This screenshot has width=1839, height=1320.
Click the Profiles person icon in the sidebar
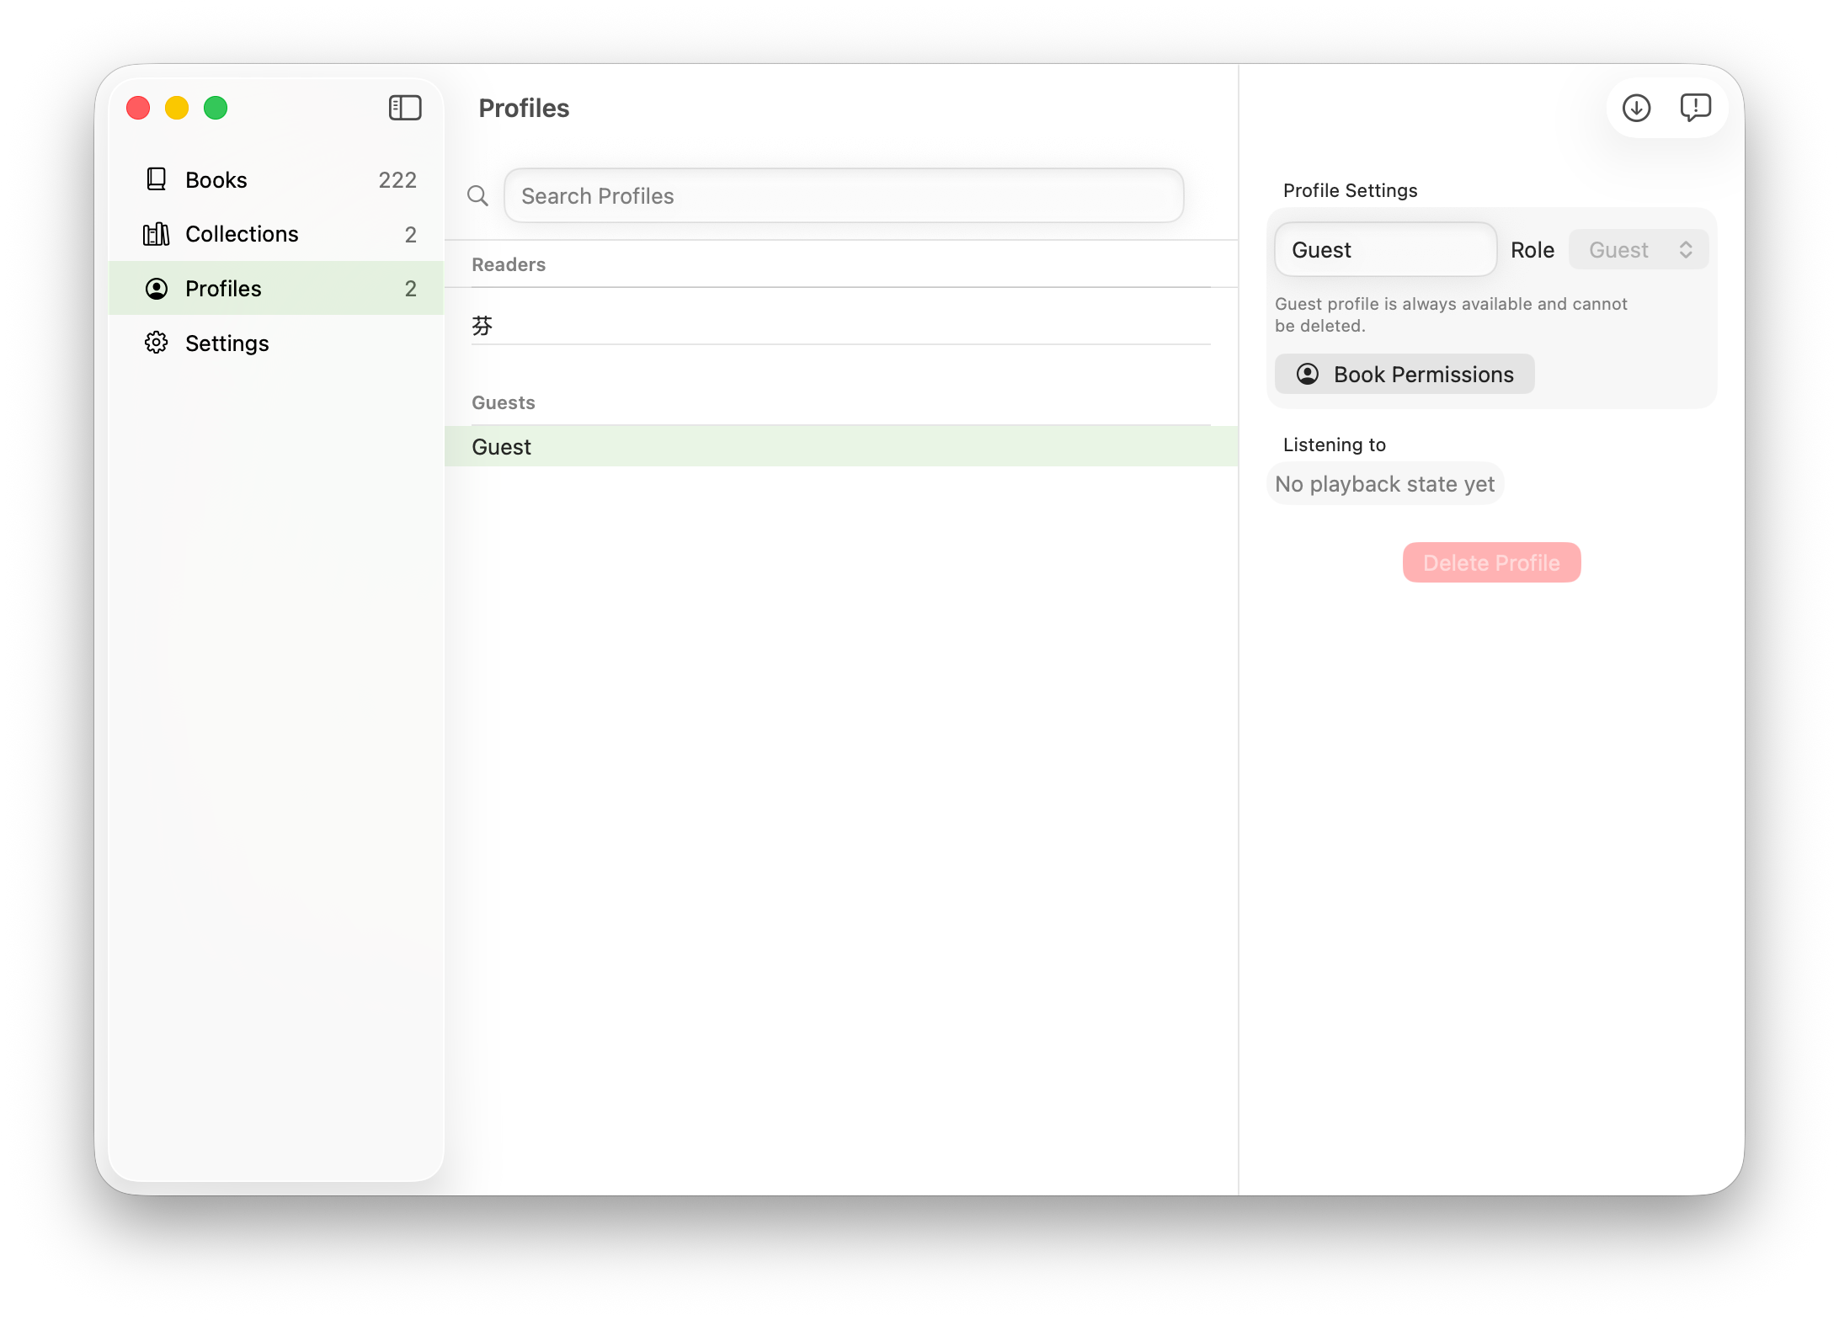pos(156,288)
